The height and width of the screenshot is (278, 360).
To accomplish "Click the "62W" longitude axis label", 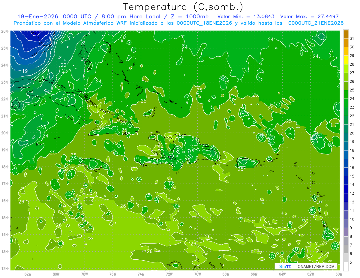I will pos(310,274).
